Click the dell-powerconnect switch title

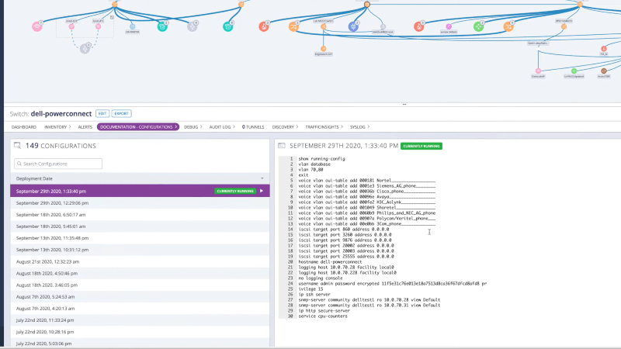pos(61,113)
